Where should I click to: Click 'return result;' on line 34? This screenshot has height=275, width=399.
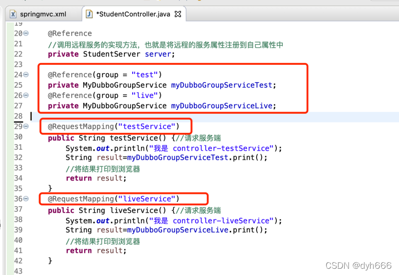tap(96, 178)
